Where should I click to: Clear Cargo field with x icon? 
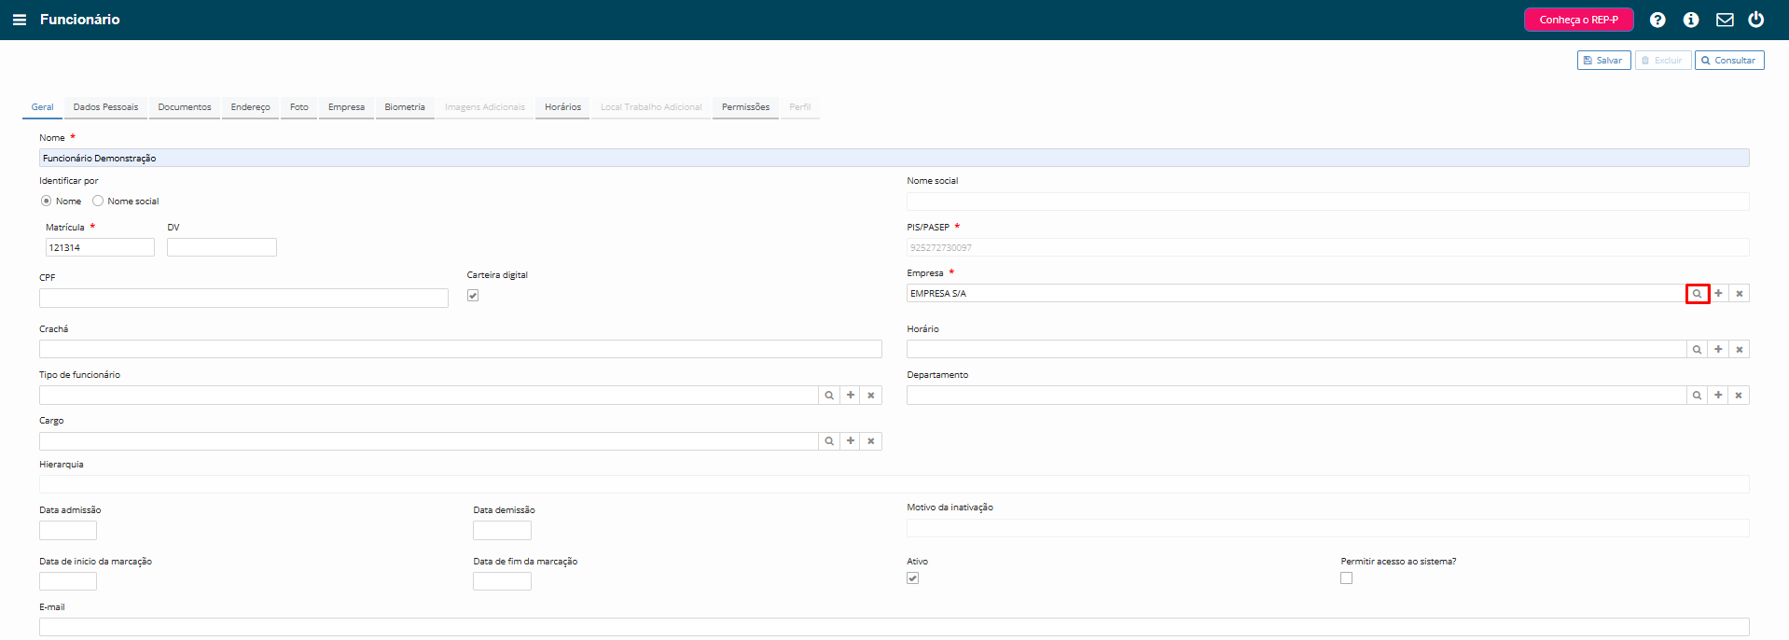871,441
